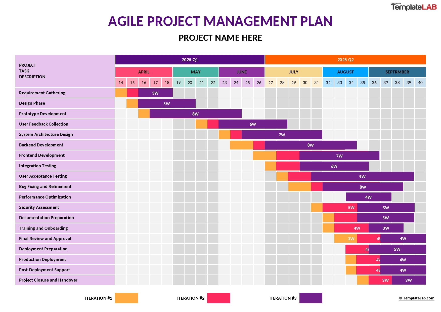Click the User Acceptance Testing 9W bar
The image size is (441, 312).
[x=362, y=176]
